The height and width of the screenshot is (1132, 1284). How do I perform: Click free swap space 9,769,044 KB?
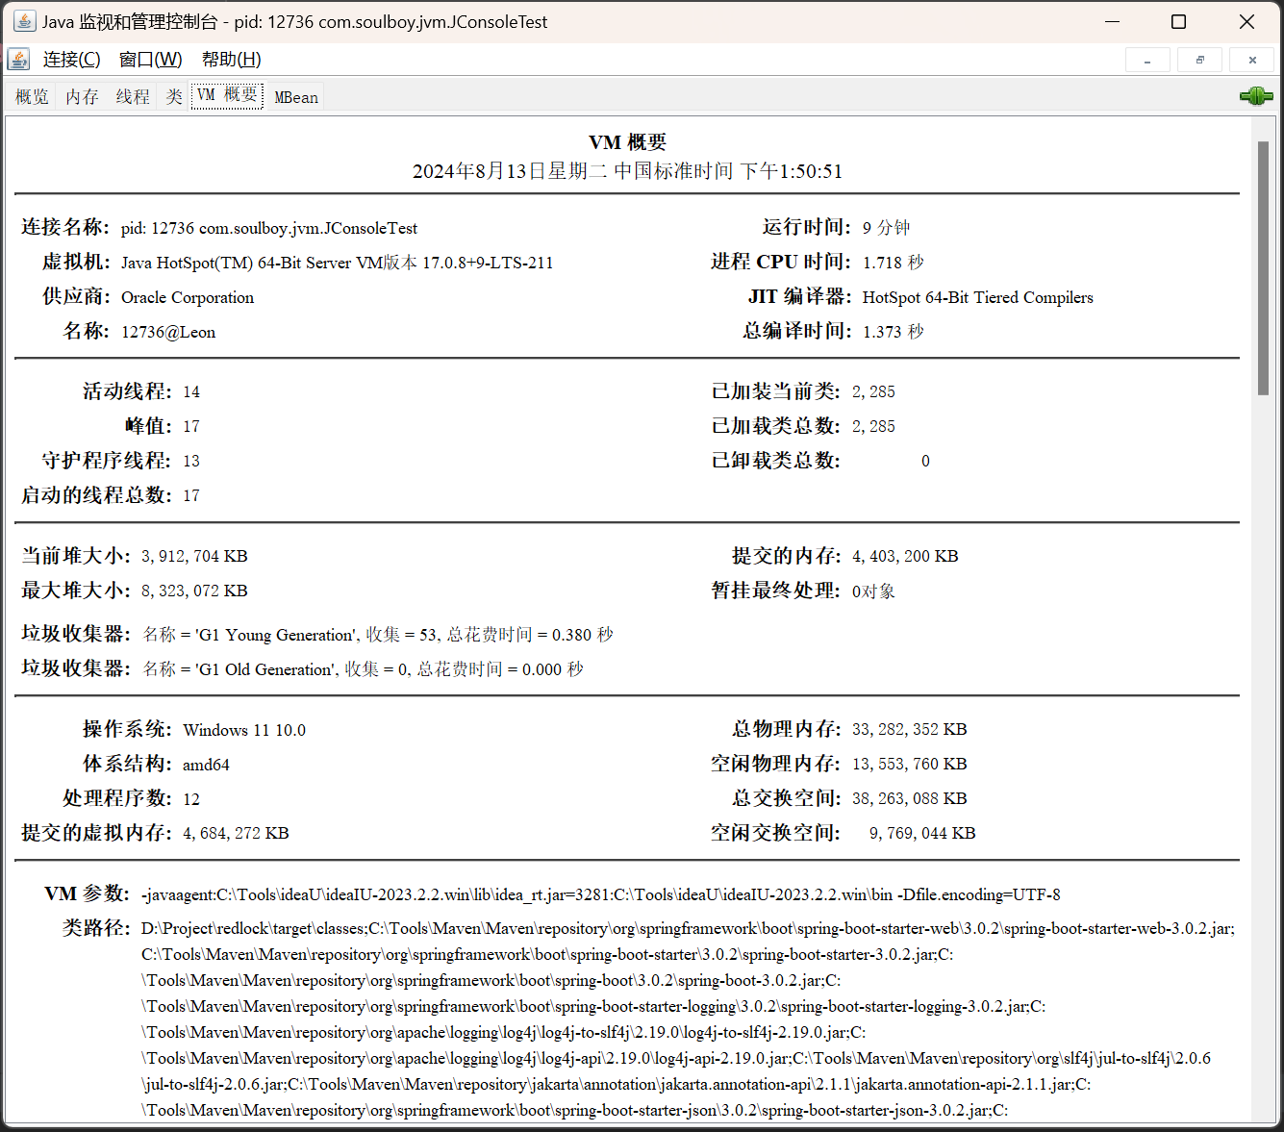922,833
